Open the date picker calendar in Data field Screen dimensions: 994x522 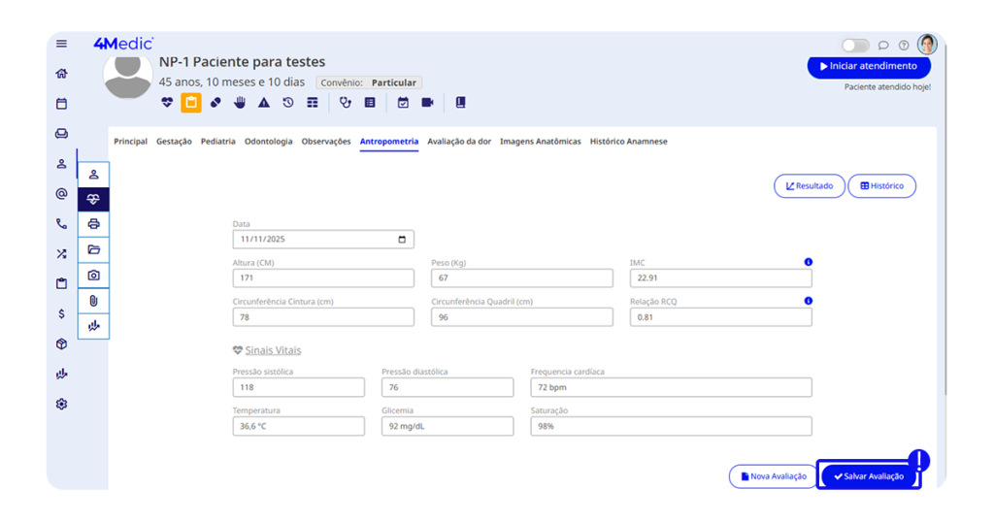[403, 240]
